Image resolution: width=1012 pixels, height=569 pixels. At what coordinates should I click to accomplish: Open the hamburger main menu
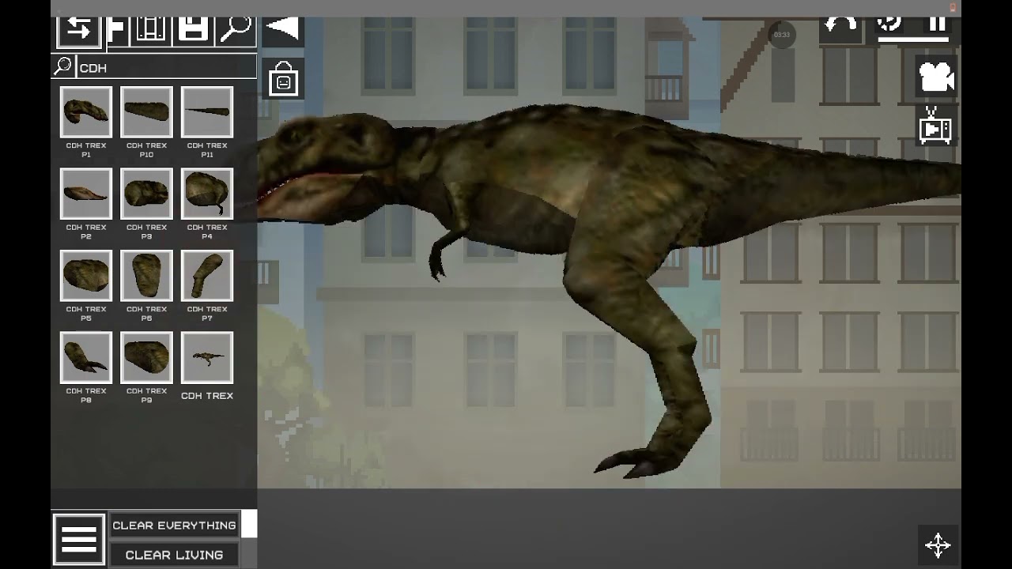tap(79, 540)
